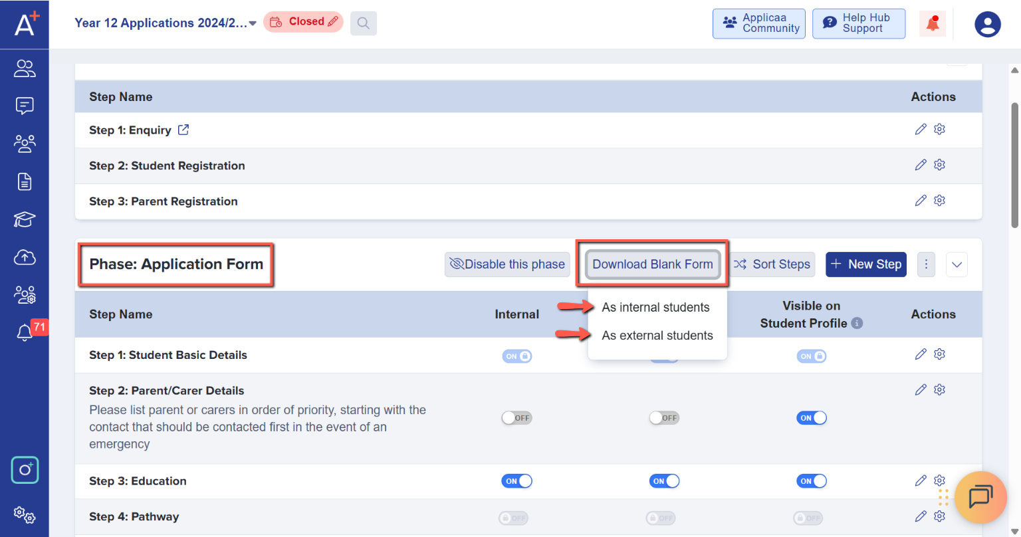Image resolution: width=1021 pixels, height=537 pixels.
Task: Click Disable this phase button
Action: tap(507, 265)
